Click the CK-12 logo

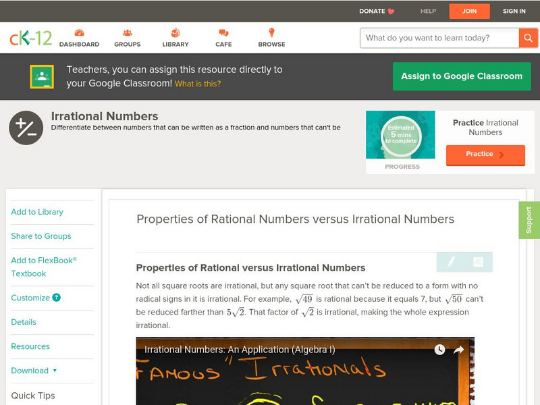[x=30, y=38]
